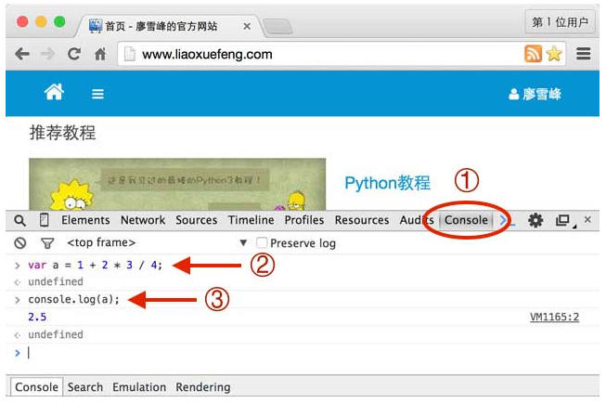Open the Emulation drawer tab
Image resolution: width=606 pixels, height=403 pixels.
[x=140, y=387]
